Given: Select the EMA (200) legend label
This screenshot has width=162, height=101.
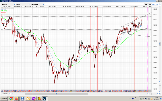Looking at the screenshot, I should (4, 11).
